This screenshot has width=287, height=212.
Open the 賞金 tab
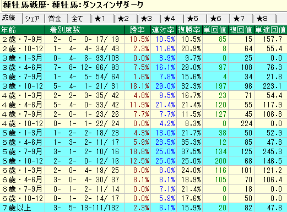[56, 19]
